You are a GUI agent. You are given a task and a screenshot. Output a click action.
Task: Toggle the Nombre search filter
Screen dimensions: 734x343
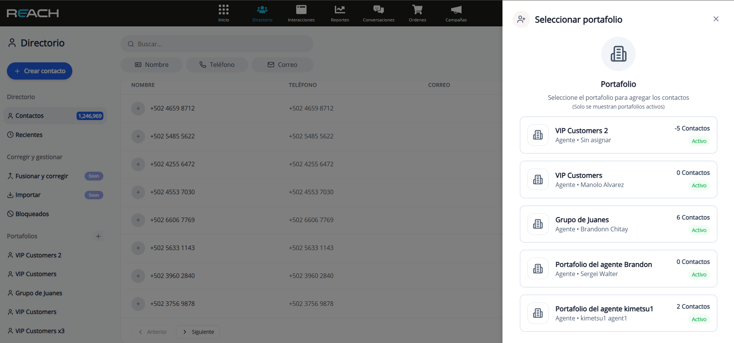point(152,65)
